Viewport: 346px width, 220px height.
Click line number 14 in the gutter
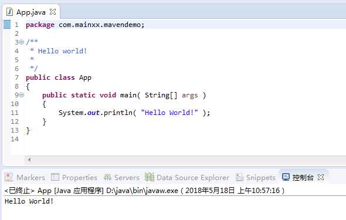15,139
